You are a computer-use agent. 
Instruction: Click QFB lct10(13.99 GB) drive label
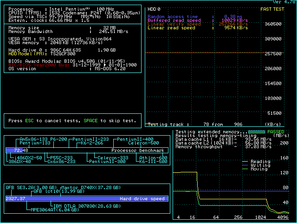point(59,191)
